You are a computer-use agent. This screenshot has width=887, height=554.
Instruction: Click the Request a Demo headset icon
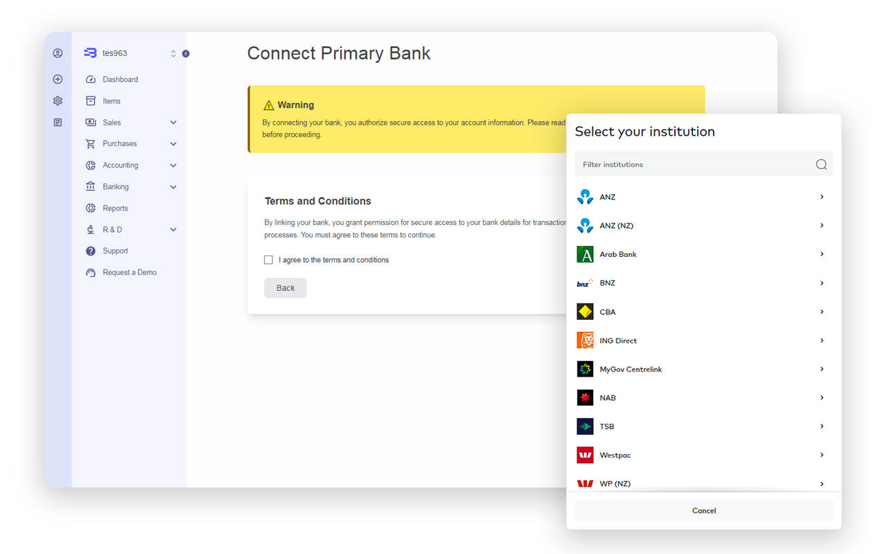(x=91, y=273)
